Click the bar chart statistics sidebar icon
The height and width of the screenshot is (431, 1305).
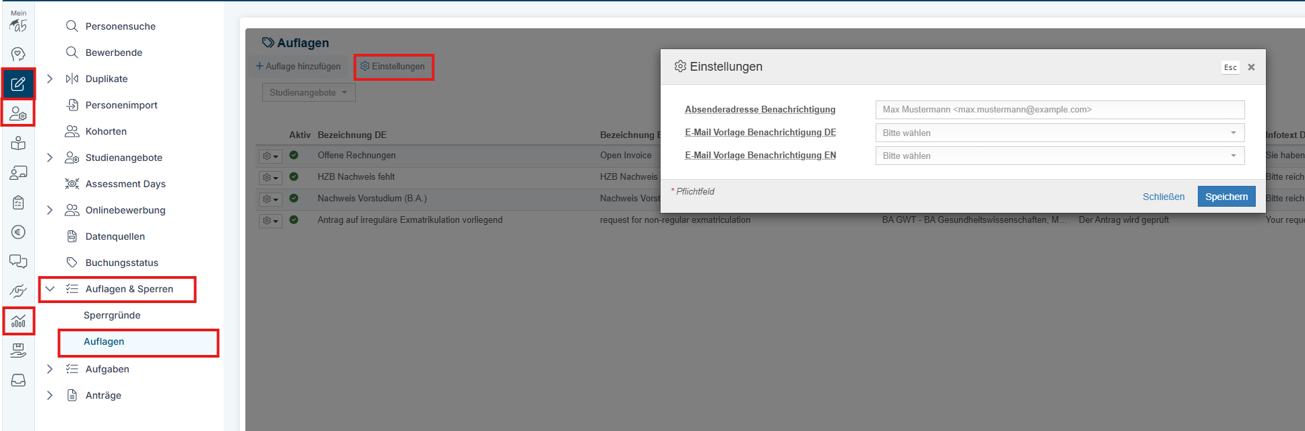18,321
